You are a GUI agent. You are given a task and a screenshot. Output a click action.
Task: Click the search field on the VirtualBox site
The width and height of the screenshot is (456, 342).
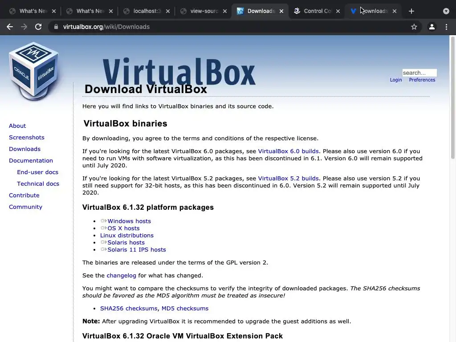click(x=419, y=73)
